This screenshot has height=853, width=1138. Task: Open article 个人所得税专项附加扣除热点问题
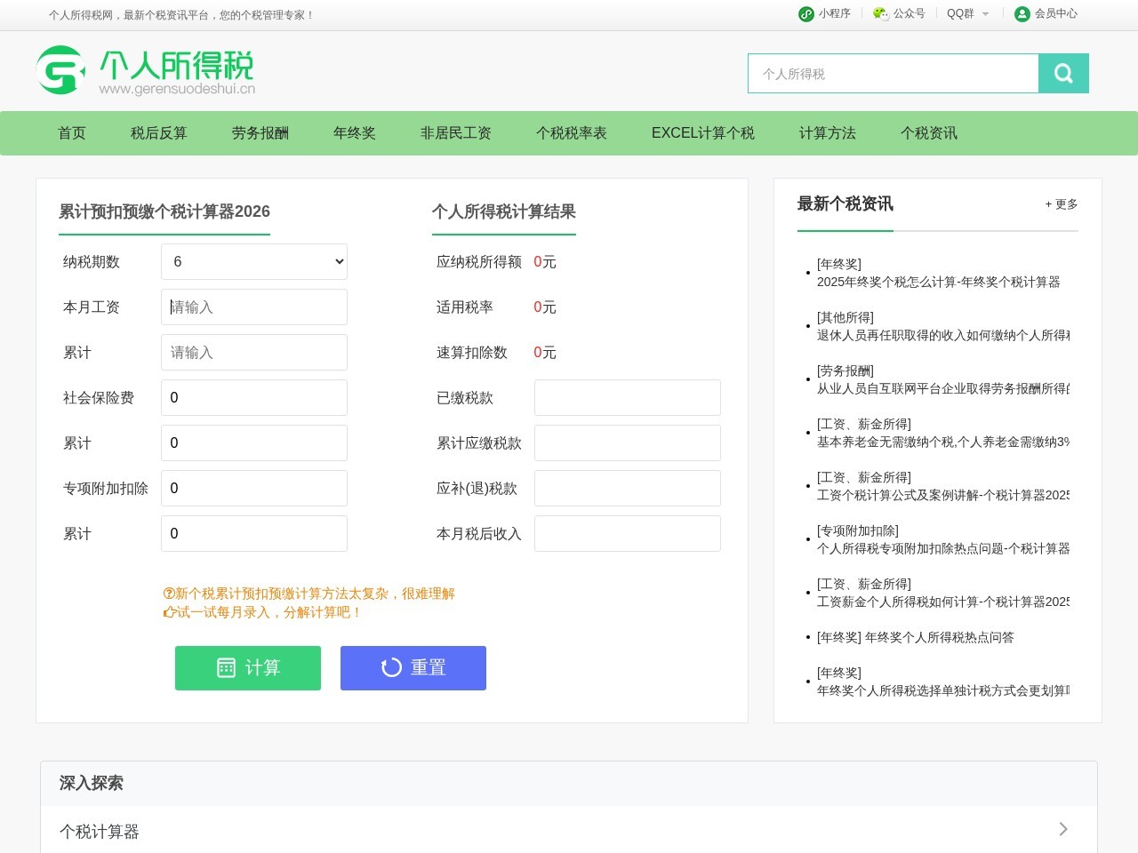click(x=943, y=548)
